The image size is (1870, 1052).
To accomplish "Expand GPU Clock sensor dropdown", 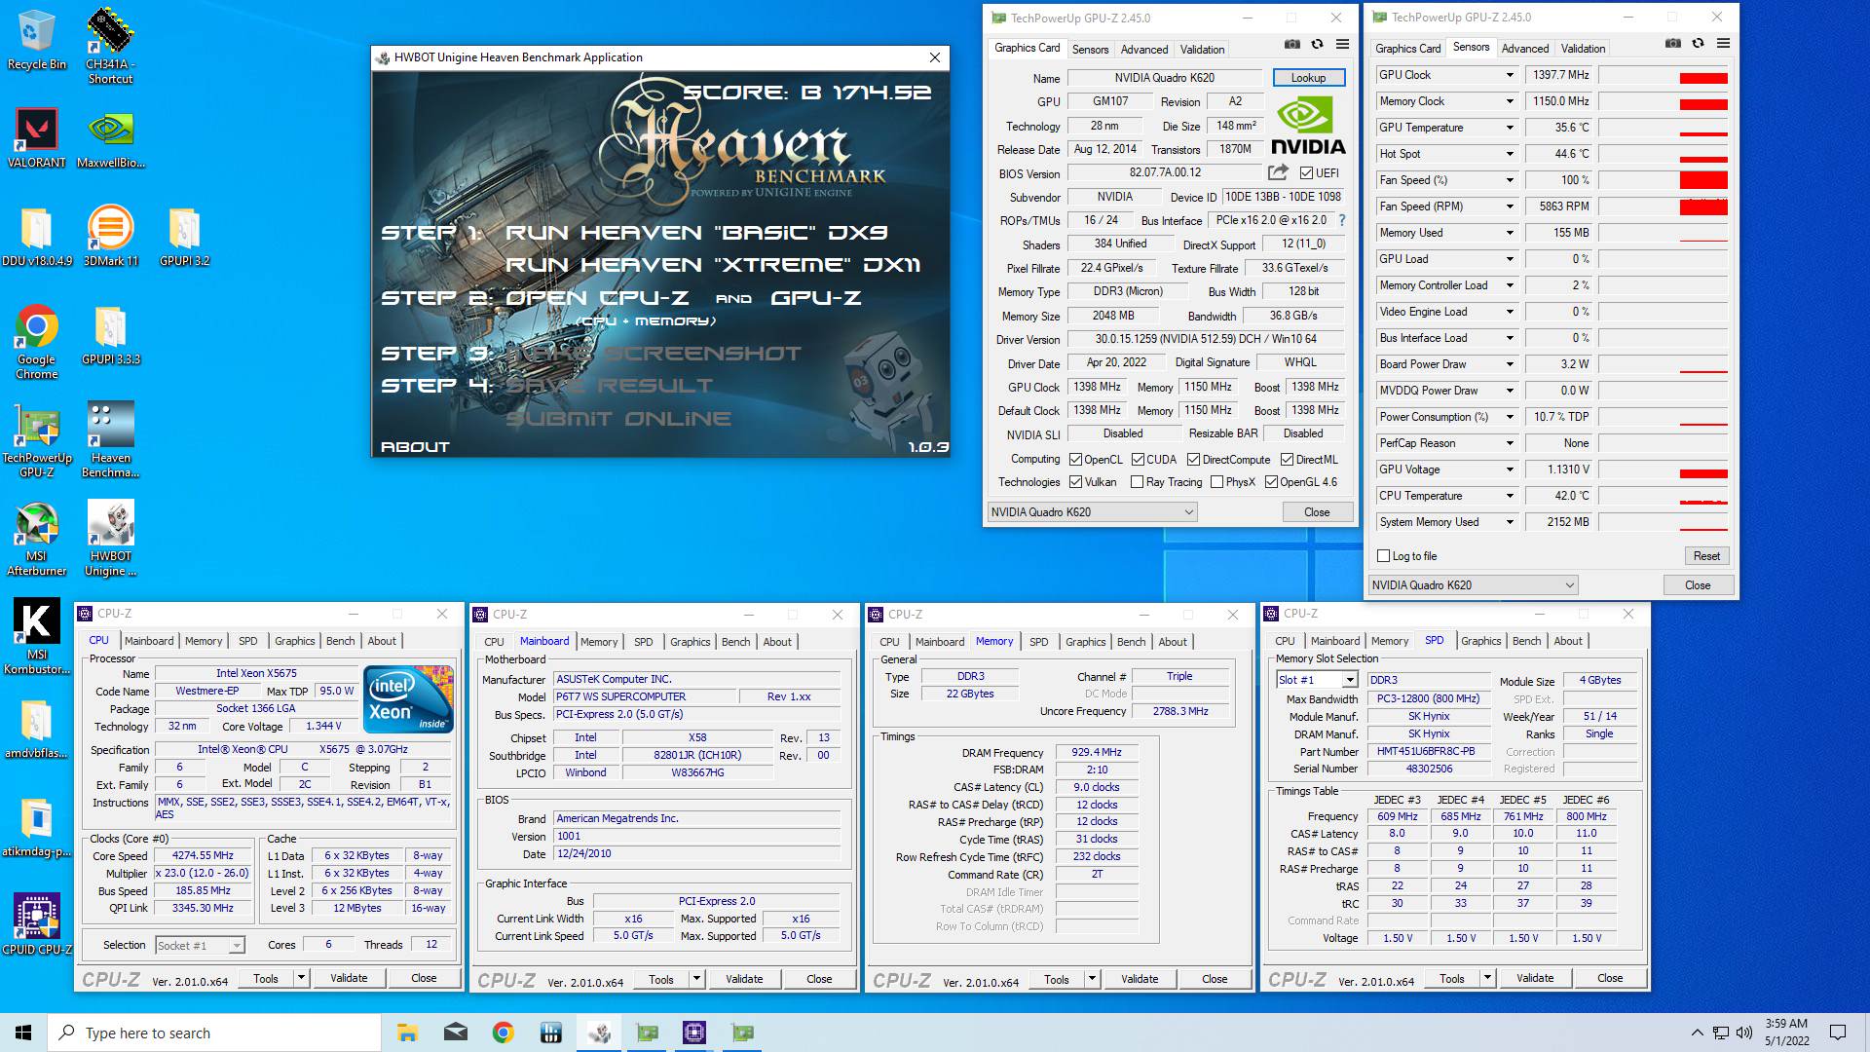I will (x=1510, y=75).
